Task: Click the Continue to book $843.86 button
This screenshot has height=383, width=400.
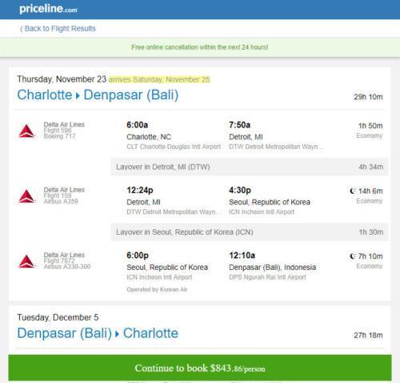Action: click(x=200, y=368)
